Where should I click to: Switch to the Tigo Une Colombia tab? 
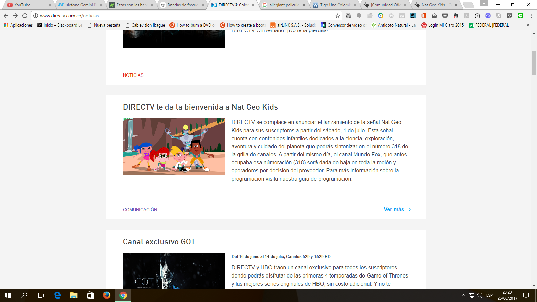coord(334,5)
